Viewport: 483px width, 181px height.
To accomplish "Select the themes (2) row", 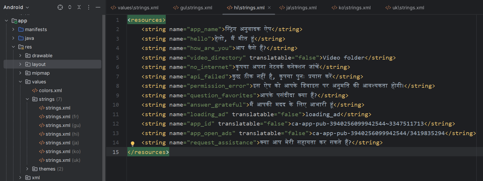I will (52, 169).
